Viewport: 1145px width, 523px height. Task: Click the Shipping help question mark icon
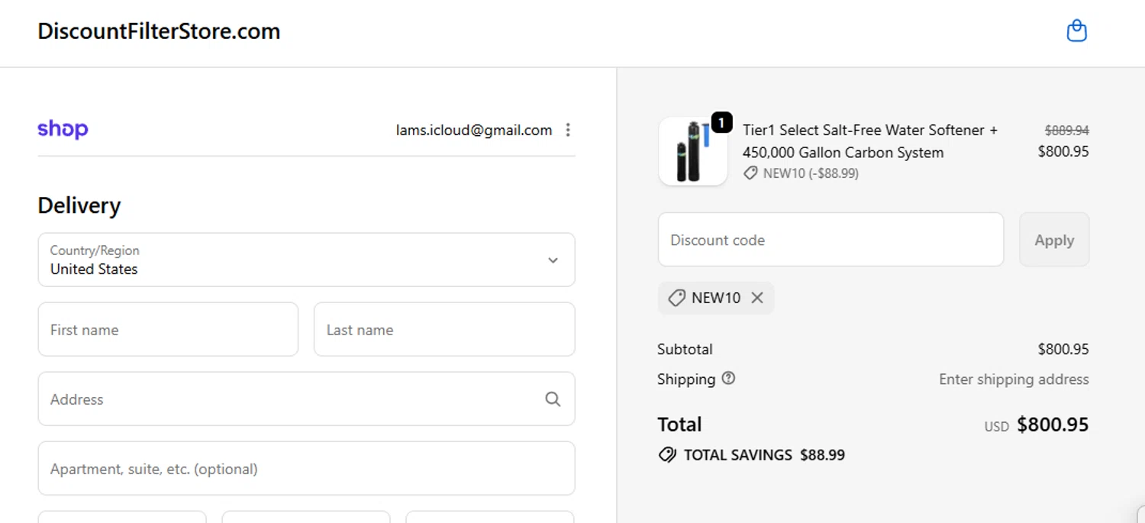(x=728, y=378)
